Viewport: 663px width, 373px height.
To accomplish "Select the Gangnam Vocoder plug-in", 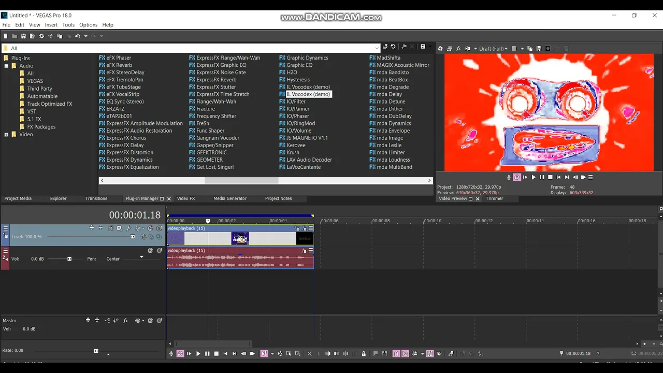I will pyautogui.click(x=218, y=138).
